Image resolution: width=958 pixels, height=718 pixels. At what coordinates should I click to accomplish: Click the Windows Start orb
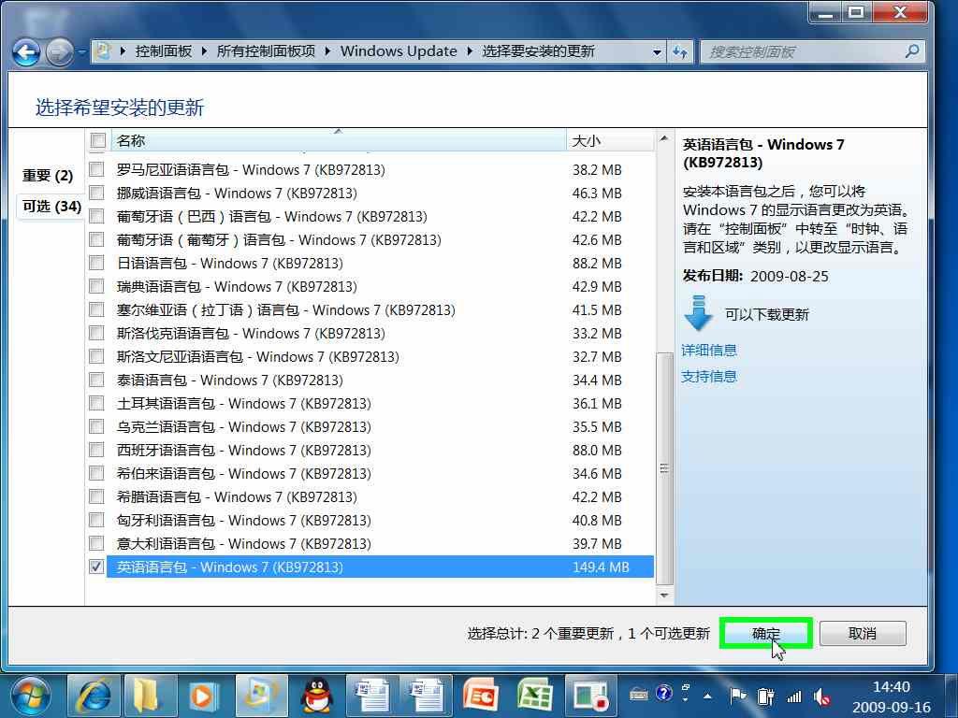[x=31, y=696]
